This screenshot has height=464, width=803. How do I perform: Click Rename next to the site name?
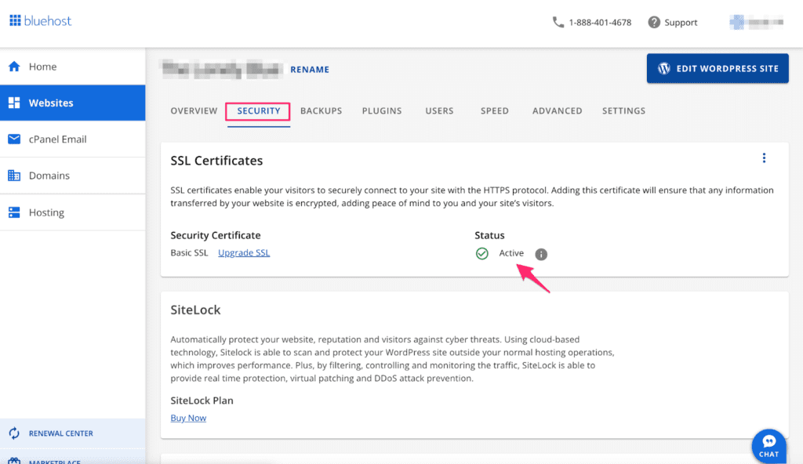310,69
